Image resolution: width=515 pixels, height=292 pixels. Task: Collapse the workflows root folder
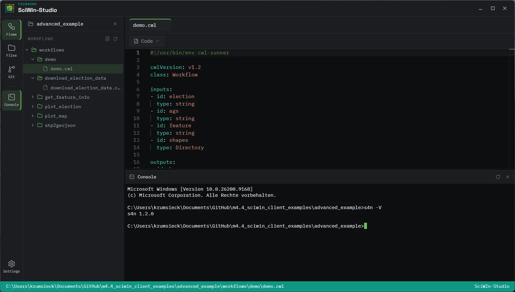click(27, 50)
